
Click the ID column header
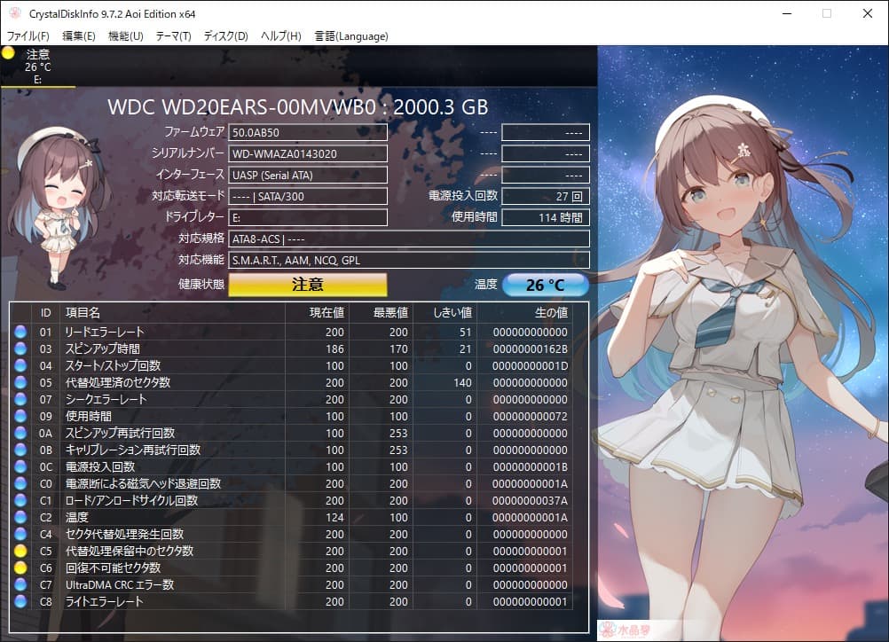pos(46,313)
